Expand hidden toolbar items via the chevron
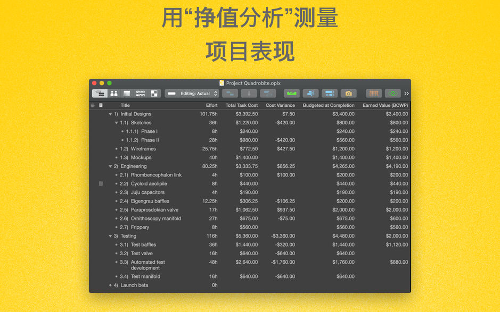Screen dimensions: 500x312 pyautogui.click(x=406, y=93)
